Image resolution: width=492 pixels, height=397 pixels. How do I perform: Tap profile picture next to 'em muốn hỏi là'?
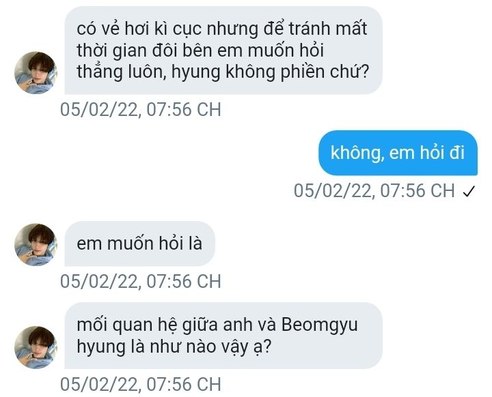[x=36, y=244]
